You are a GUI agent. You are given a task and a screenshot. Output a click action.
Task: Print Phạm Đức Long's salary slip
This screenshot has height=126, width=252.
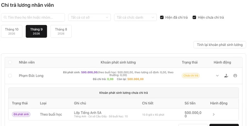pos(235,76)
